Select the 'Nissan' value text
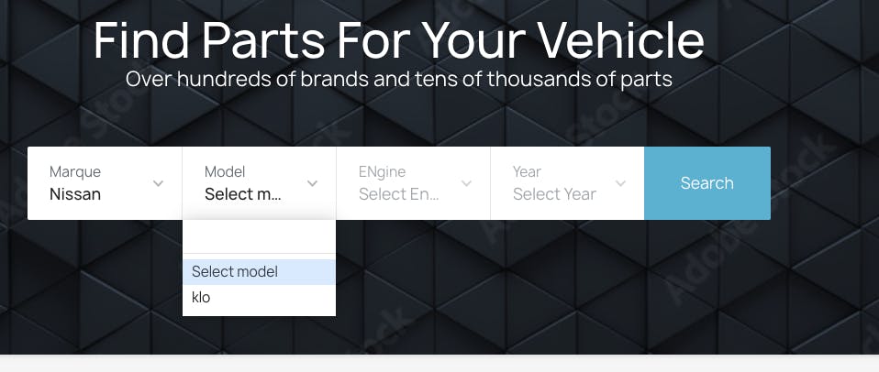 point(75,194)
